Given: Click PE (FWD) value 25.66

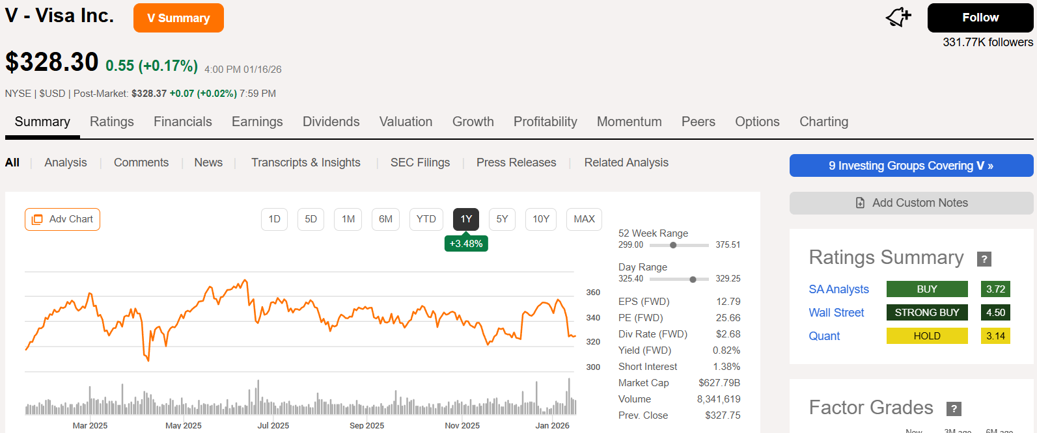Looking at the screenshot, I should point(728,318).
